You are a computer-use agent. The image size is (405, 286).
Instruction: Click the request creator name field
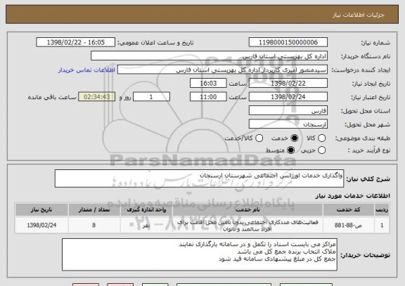click(222, 70)
